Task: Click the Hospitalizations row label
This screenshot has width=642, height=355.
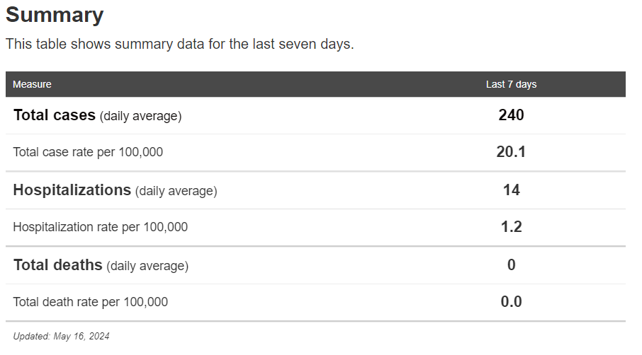Action: tap(72, 190)
